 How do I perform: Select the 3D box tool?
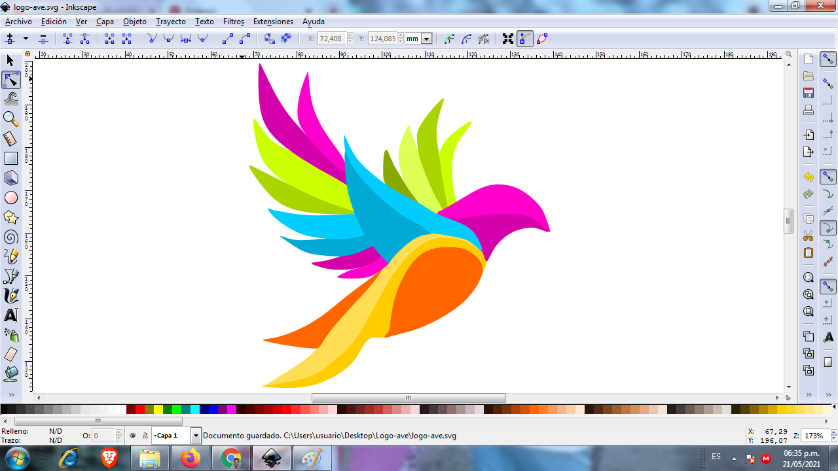point(10,178)
